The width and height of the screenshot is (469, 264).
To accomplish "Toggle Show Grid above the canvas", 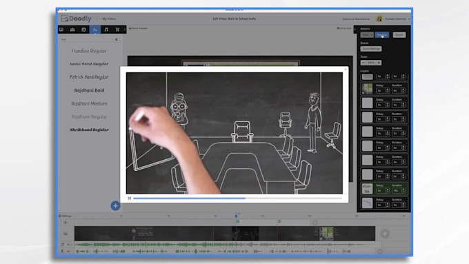I will pyautogui.click(x=344, y=28).
